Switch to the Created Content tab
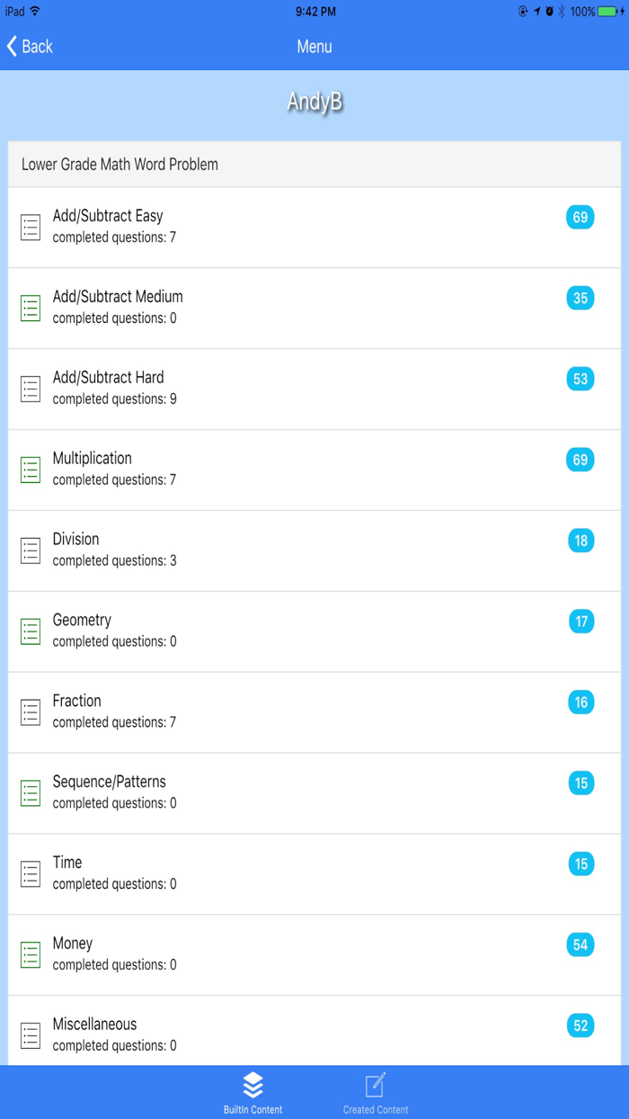This screenshot has width=629, height=1119. click(x=375, y=1088)
